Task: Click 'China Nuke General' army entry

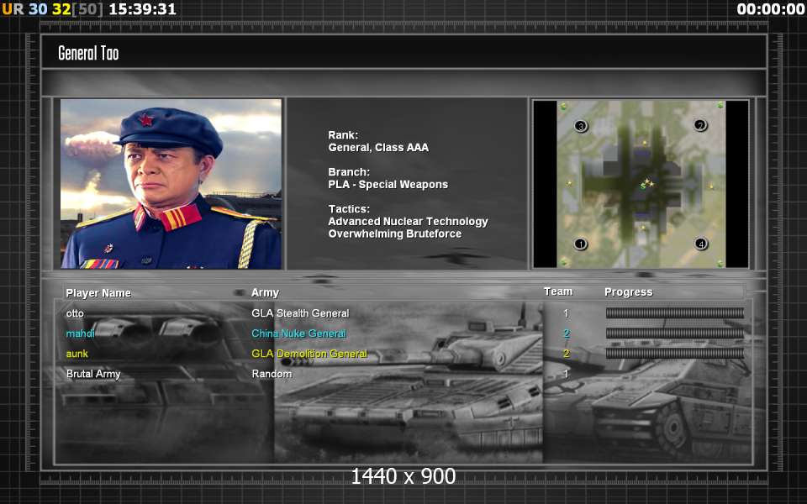Action: click(x=298, y=333)
